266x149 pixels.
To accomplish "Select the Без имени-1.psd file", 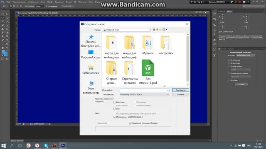I will [x=148, y=72].
